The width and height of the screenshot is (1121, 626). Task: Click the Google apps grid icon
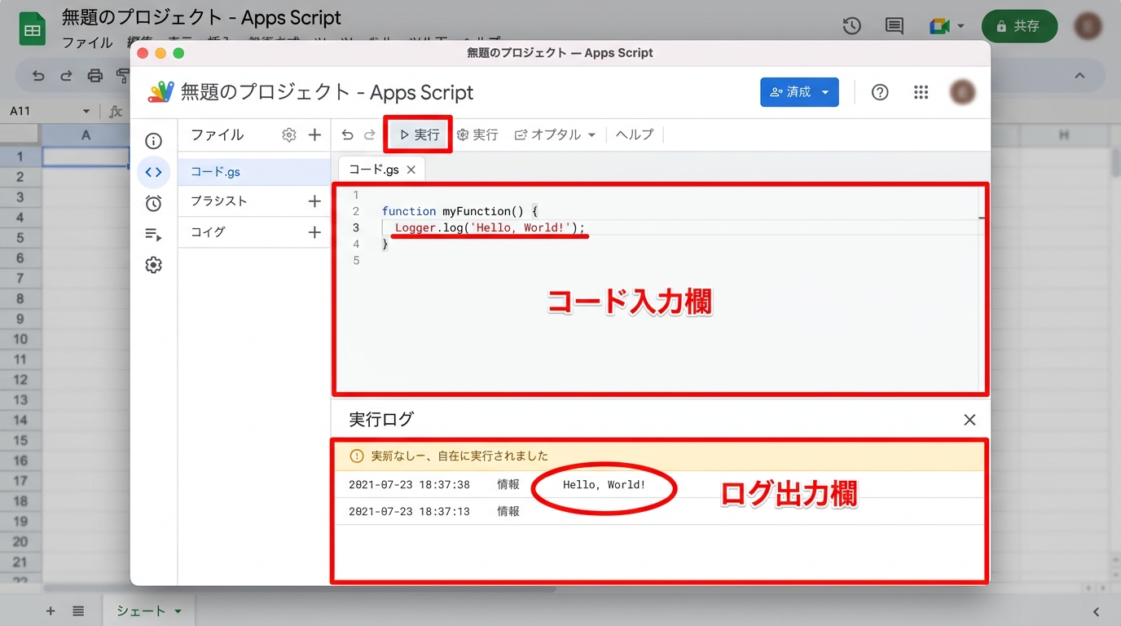(x=921, y=92)
